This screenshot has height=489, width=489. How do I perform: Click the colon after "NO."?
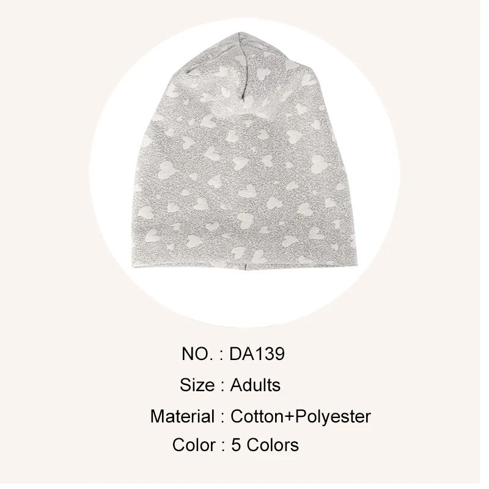point(222,356)
